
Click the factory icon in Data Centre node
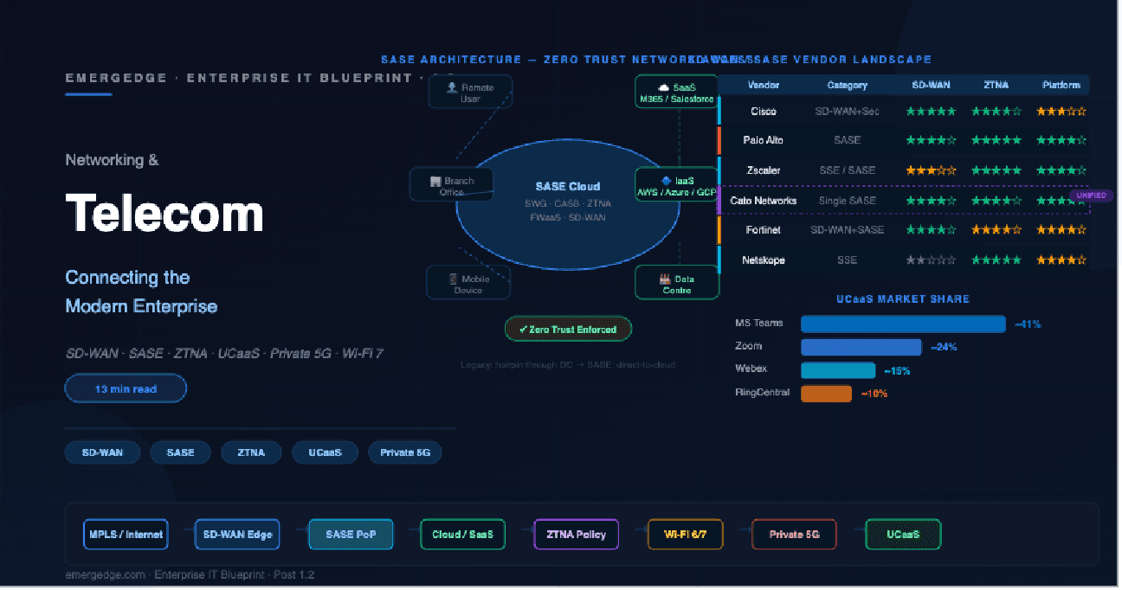(x=665, y=279)
